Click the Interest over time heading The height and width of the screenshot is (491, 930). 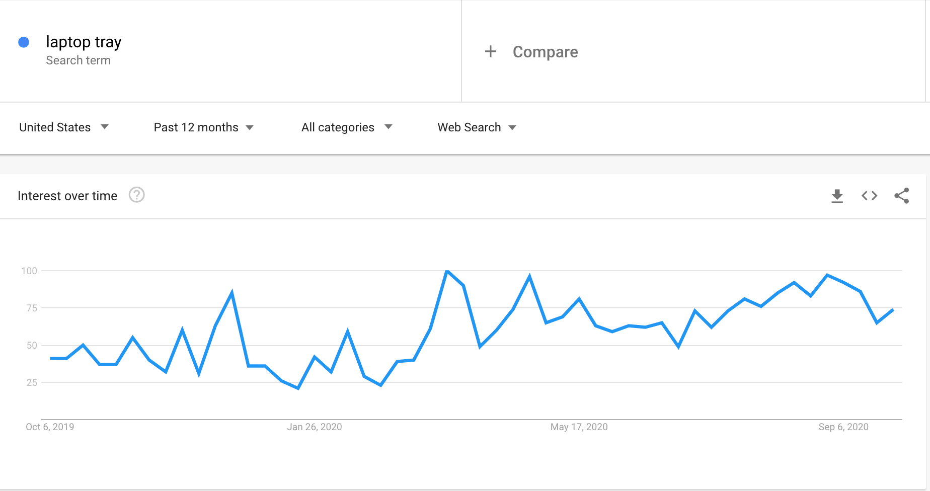[67, 196]
